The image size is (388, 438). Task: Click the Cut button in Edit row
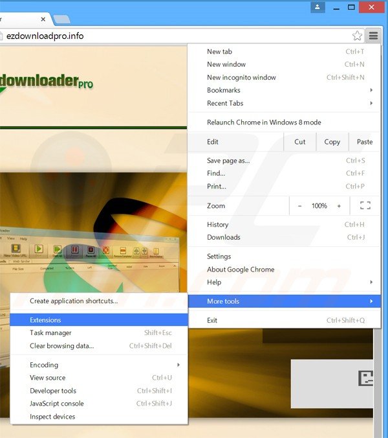(x=300, y=142)
